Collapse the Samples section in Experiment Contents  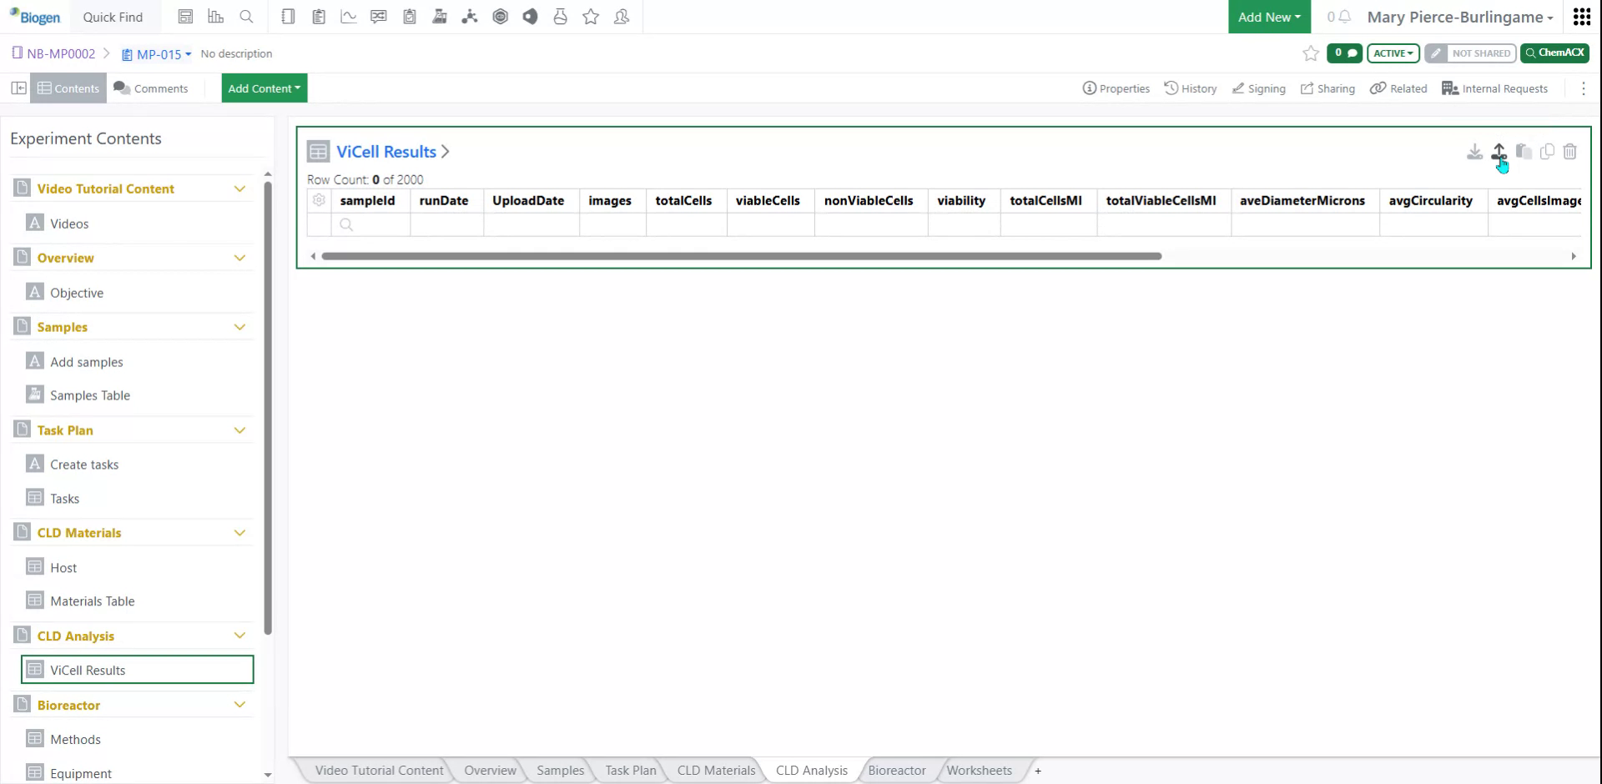point(240,326)
